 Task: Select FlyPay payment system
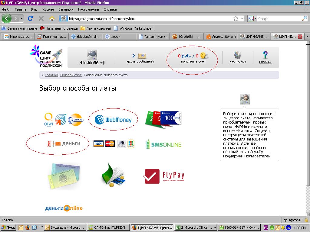[163, 176]
